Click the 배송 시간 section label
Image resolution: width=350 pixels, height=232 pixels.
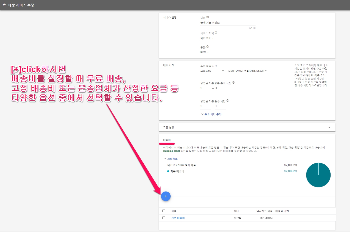tap(169, 65)
